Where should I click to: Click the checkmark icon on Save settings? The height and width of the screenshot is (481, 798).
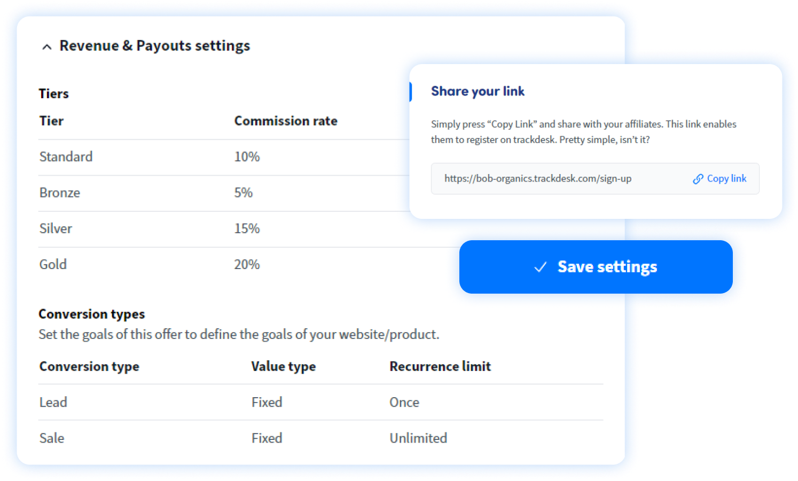click(540, 267)
